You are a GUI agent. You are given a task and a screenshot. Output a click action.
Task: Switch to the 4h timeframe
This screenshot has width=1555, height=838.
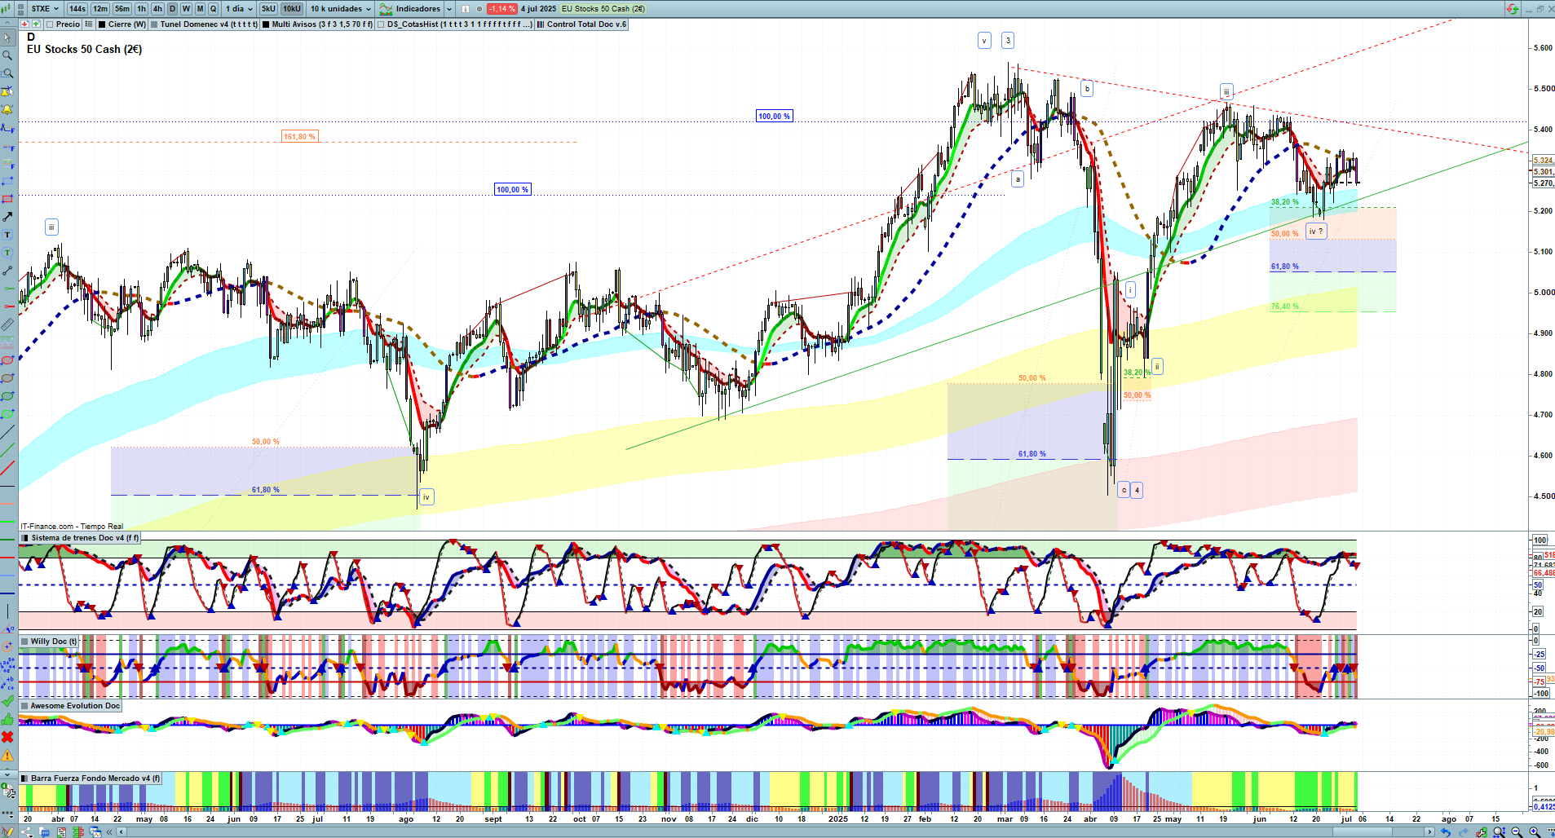[x=157, y=9]
